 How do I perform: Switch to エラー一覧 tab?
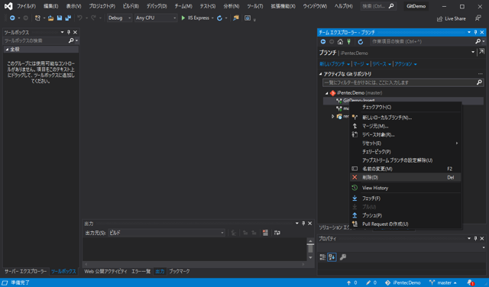[x=141, y=272]
